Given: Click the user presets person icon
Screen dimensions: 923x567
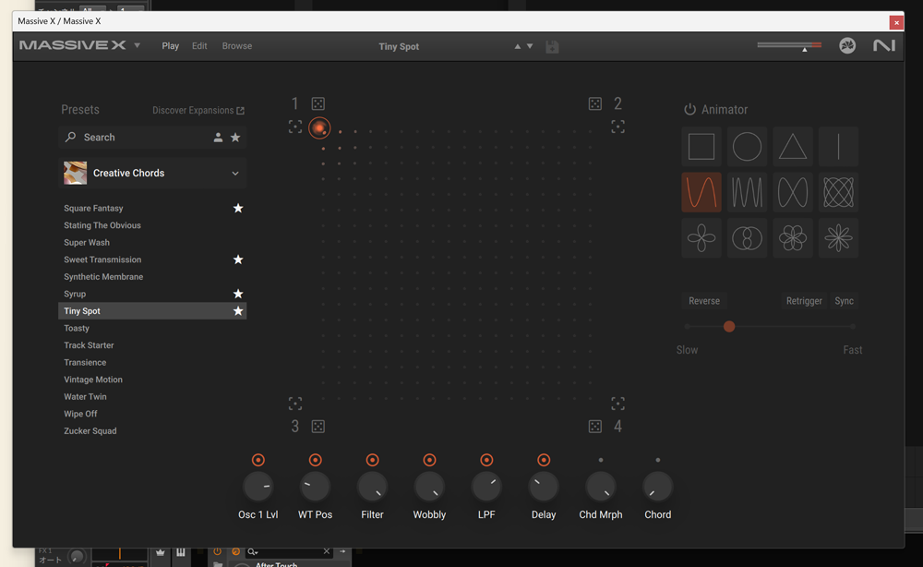Looking at the screenshot, I should 218,138.
